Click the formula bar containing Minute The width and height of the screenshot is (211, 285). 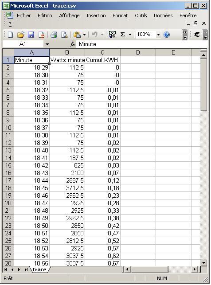pyautogui.click(x=142, y=44)
